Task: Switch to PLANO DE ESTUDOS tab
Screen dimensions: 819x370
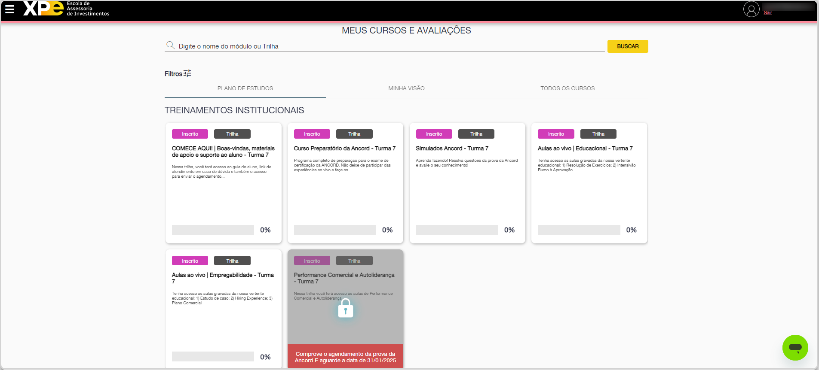Action: click(x=245, y=88)
